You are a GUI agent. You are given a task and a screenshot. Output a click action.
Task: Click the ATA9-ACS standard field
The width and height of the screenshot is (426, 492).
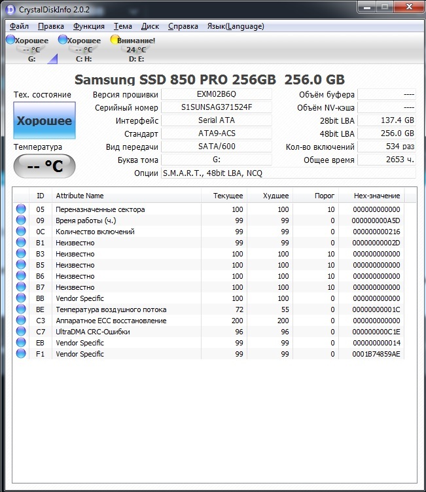[x=217, y=133]
